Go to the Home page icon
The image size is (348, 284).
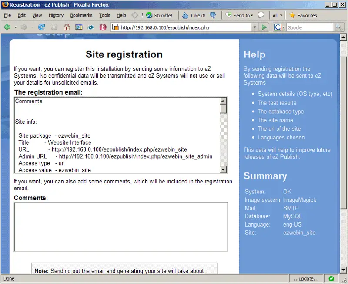67,27
